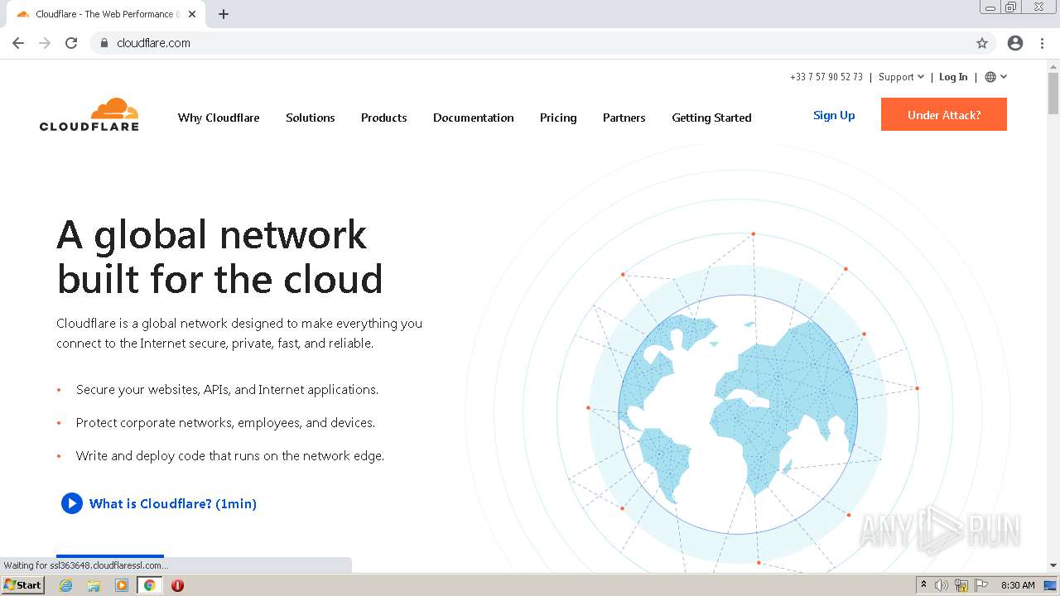Click the address bar showing cloudflare.com
Screen dimensions: 1060x596
530,43
